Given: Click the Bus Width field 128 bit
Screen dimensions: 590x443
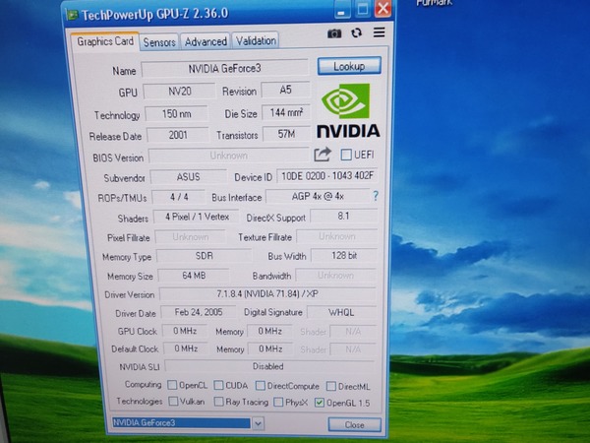Looking at the screenshot, I should coord(344,255).
